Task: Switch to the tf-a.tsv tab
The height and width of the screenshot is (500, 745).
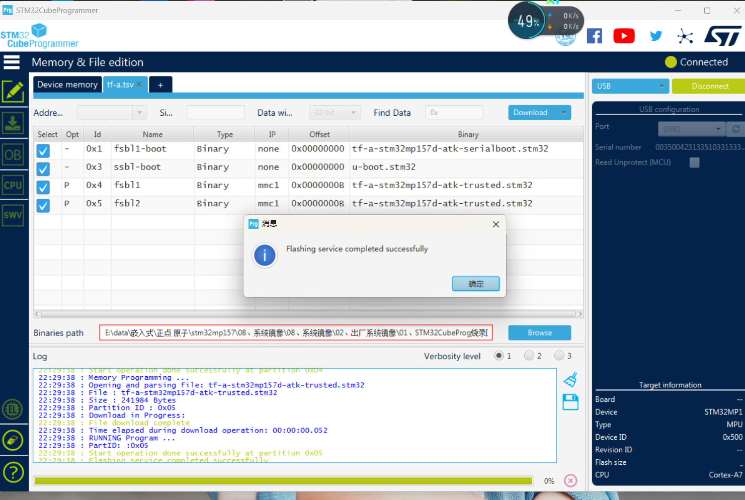Action: pos(120,85)
